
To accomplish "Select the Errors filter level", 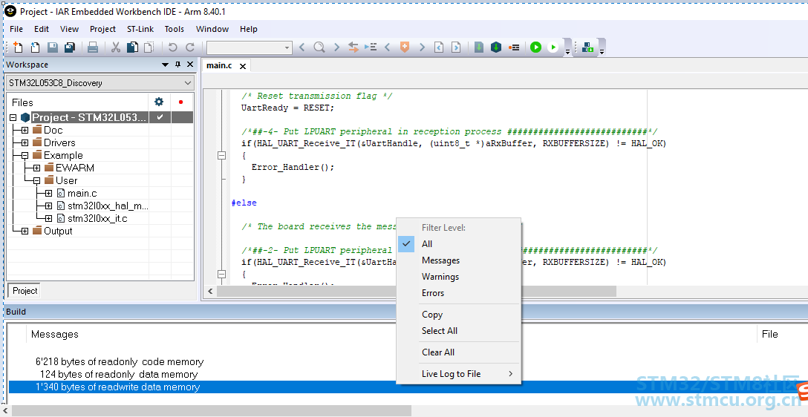I will tap(459, 293).
